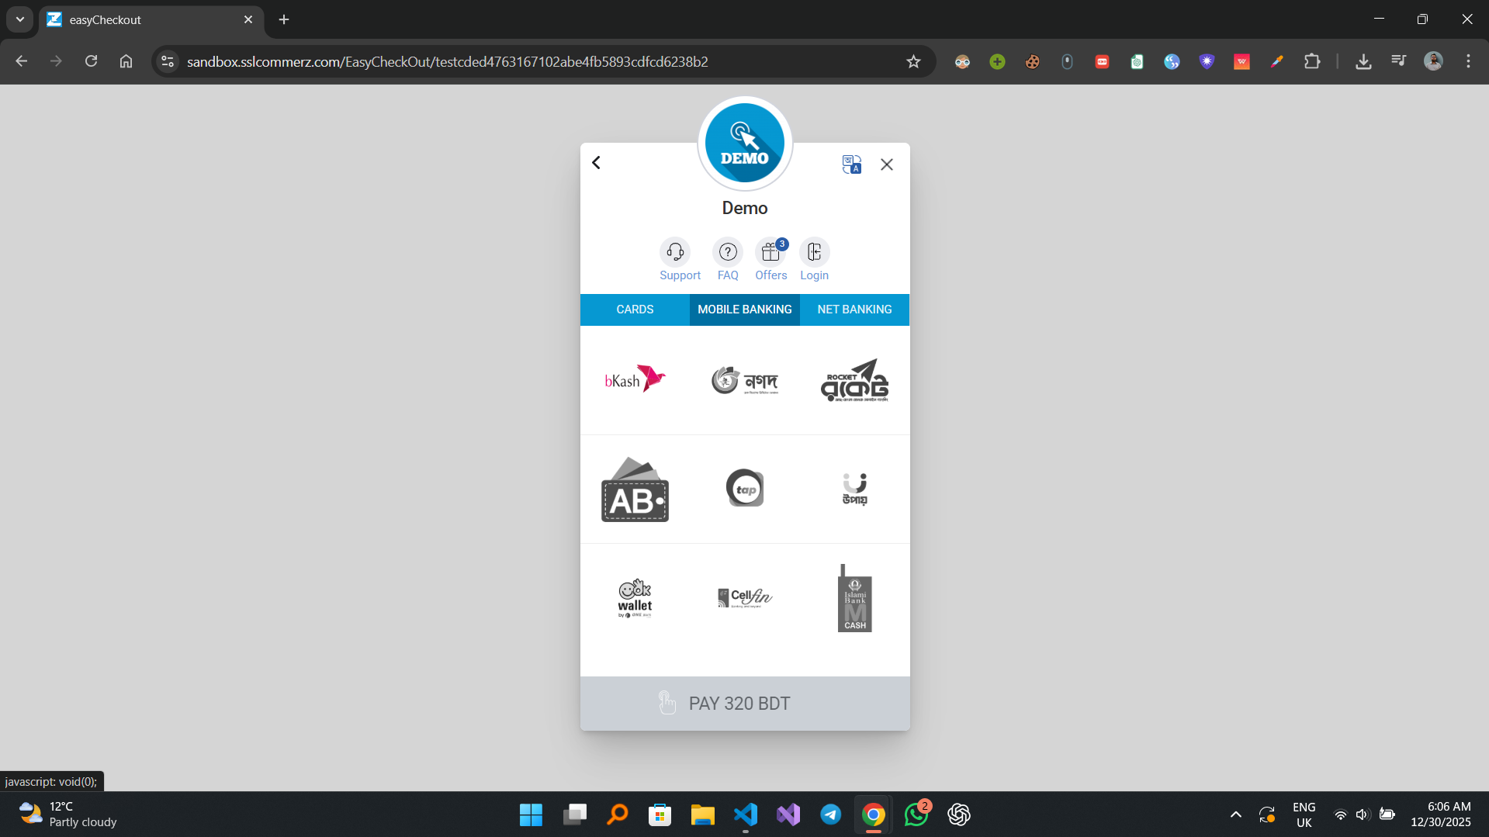Open the ENG UK language selector
The height and width of the screenshot is (837, 1489).
[1304, 815]
